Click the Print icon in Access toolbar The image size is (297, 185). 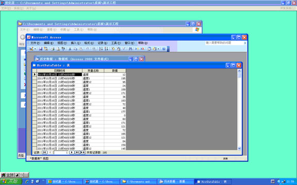53,49
